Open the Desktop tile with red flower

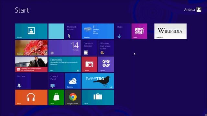pos(31,48)
